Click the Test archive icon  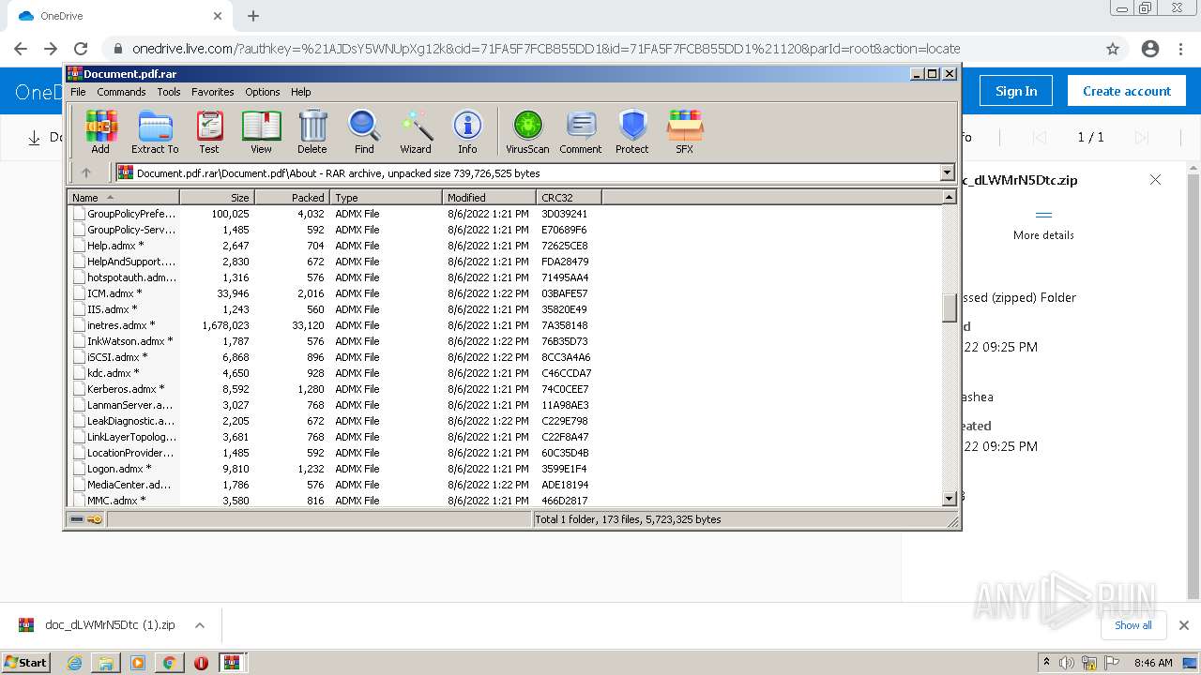click(209, 131)
